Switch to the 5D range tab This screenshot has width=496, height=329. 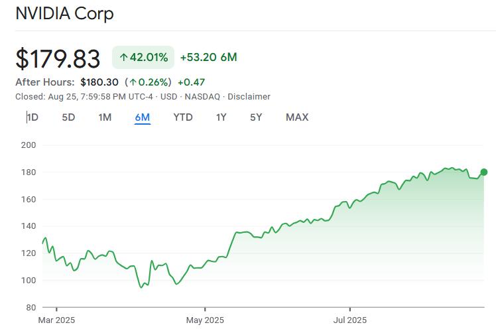(68, 117)
